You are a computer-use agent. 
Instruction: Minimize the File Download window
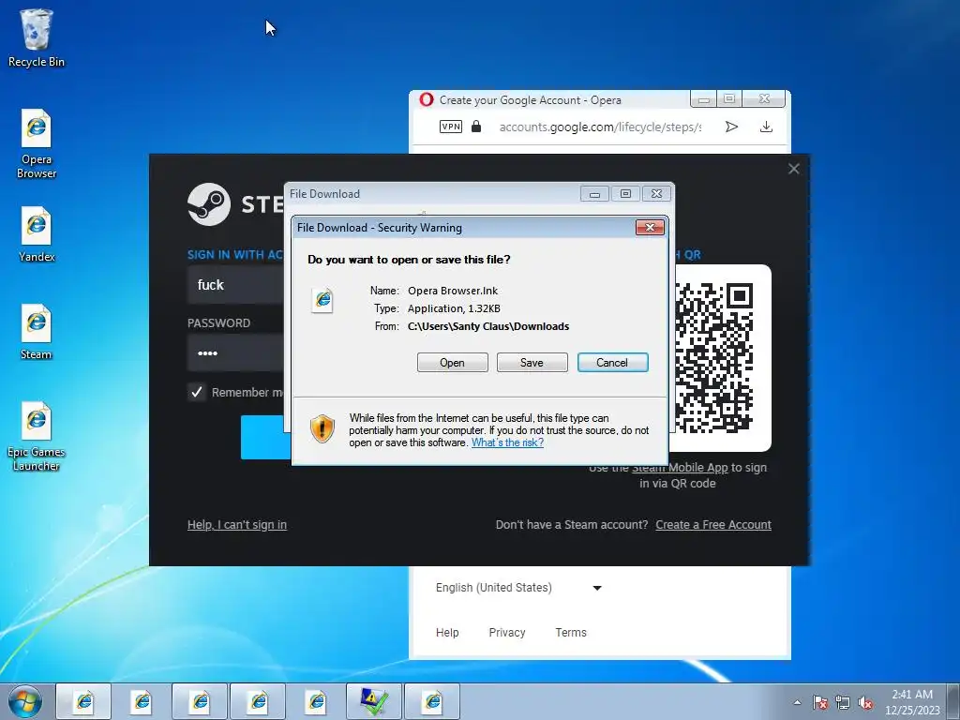pos(594,193)
